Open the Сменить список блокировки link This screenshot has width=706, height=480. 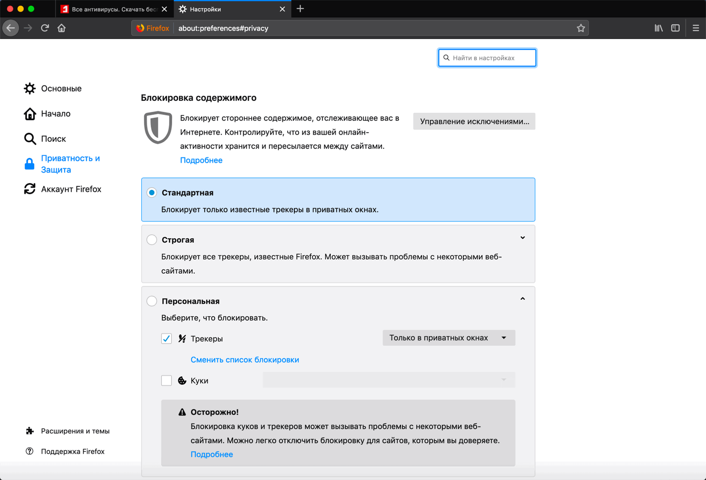245,359
